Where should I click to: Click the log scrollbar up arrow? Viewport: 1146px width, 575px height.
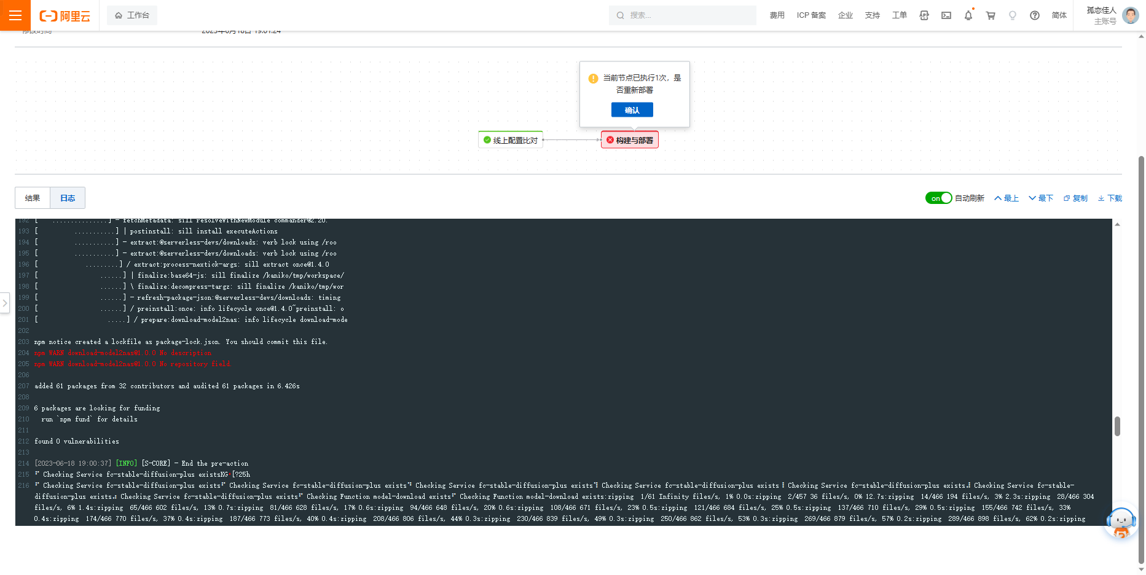click(1117, 224)
